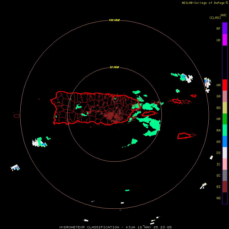229x229 pixels.
Task: Click the DS legend label
Action: [x=218, y=153]
